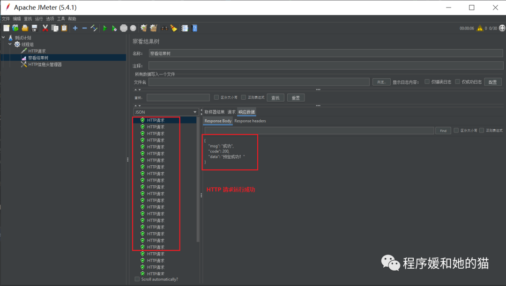Click the Shutdown test icon
Screen dimensions: 506x286
[x=133, y=29]
